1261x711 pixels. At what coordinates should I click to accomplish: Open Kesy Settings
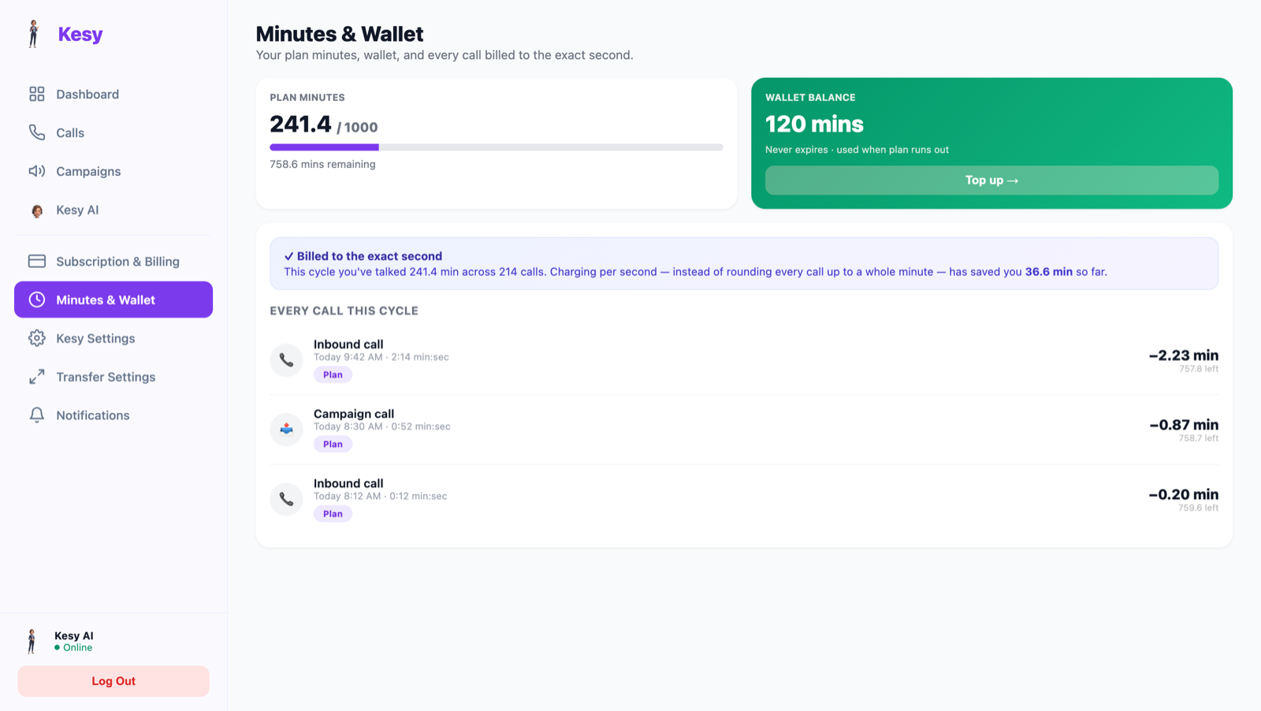pos(113,338)
